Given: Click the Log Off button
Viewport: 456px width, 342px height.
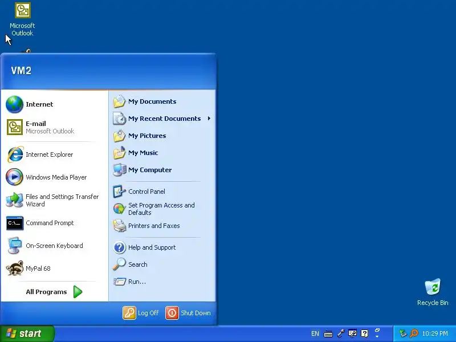Looking at the screenshot, I should pyautogui.click(x=141, y=313).
